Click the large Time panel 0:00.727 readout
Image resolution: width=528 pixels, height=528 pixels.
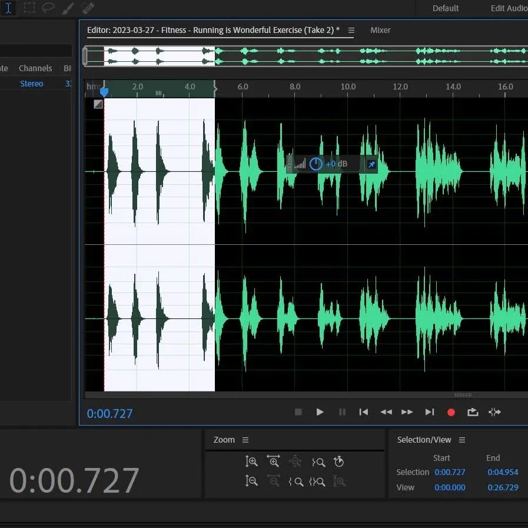(74, 480)
